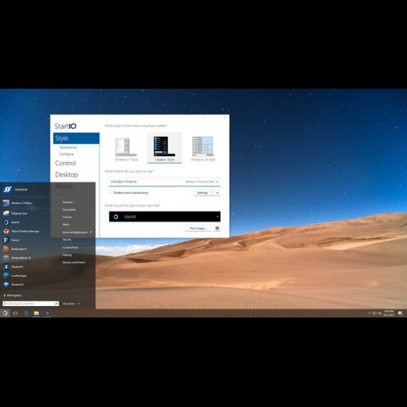Screen dimensions: 407x407
Task: Choose the Windows 10 Style thumbnail
Action: click(x=203, y=149)
